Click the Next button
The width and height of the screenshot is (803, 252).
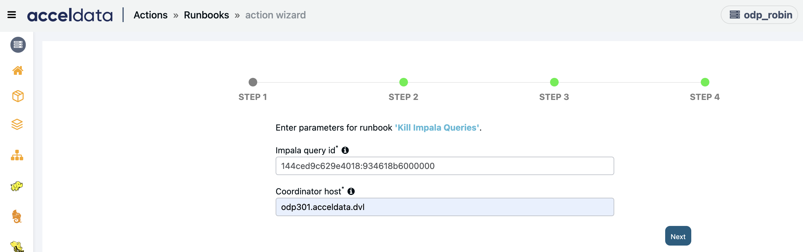[678, 236]
